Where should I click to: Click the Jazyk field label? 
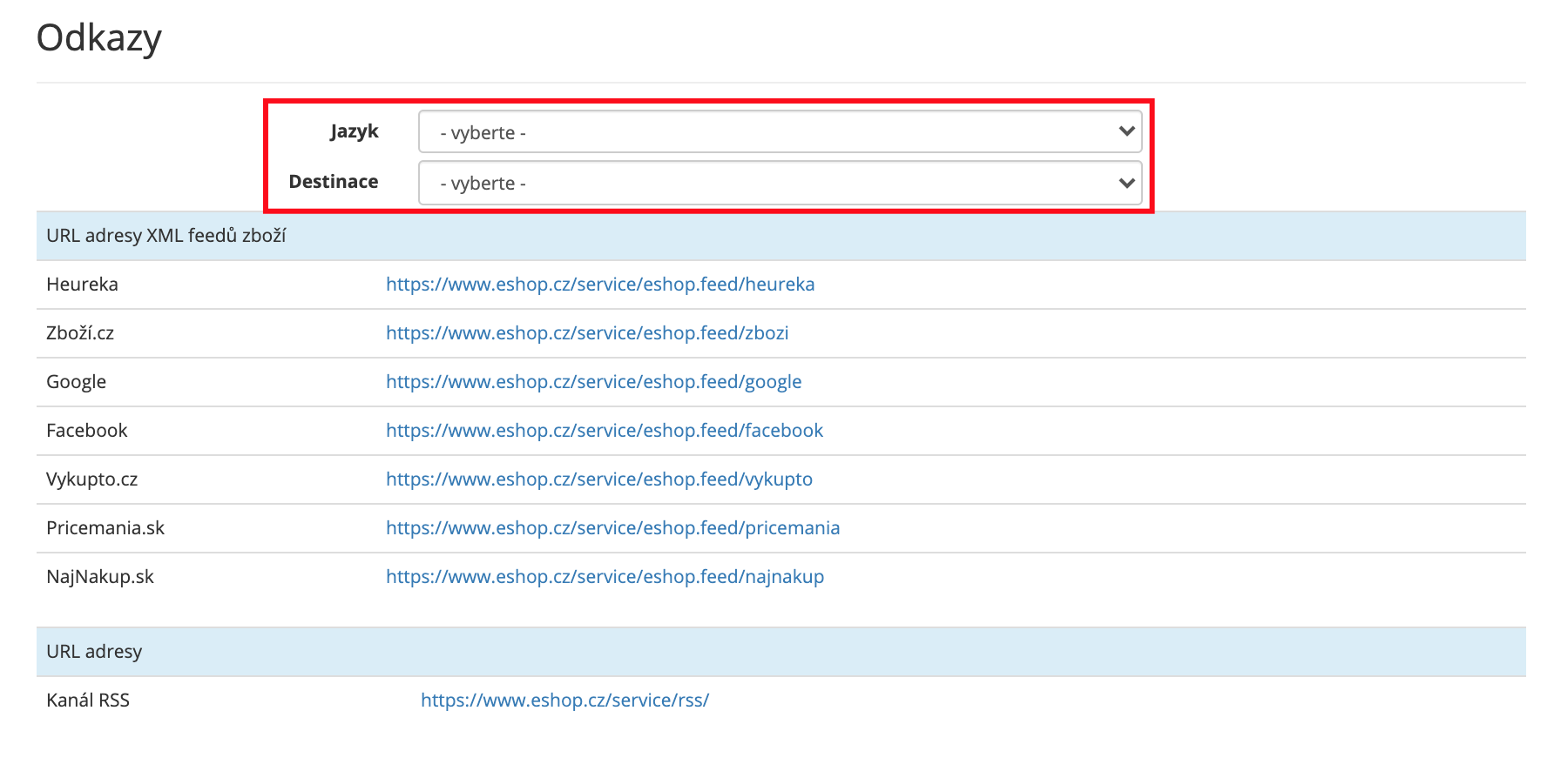pyautogui.click(x=354, y=131)
